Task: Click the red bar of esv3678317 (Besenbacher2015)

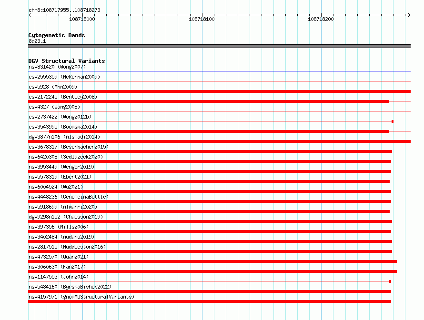Action: click(210, 151)
